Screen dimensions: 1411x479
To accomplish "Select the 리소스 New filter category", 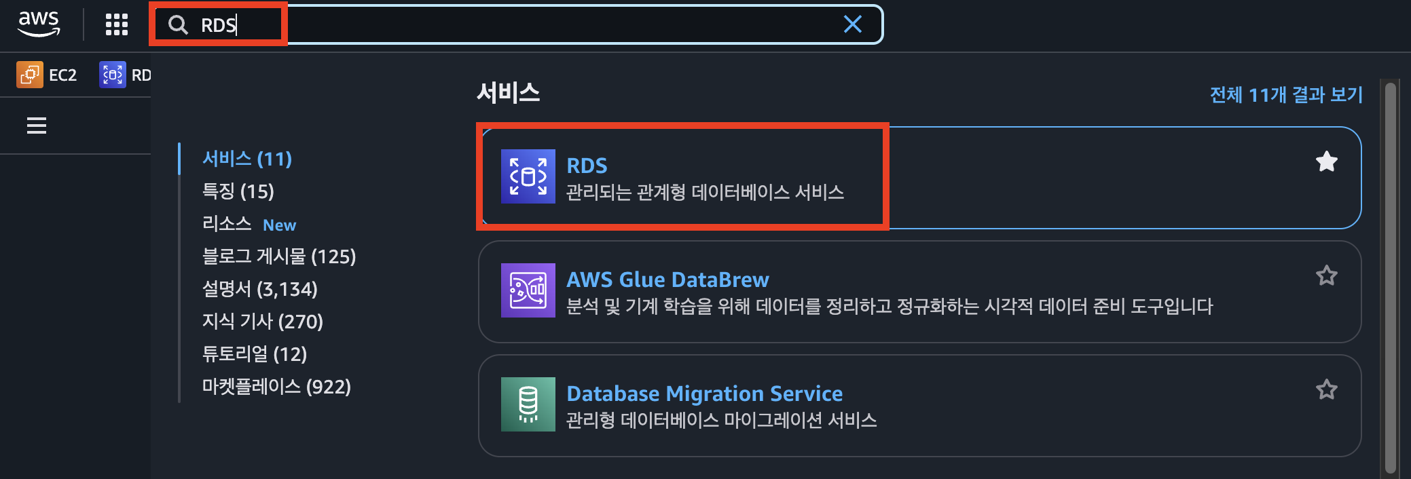I will tap(249, 224).
